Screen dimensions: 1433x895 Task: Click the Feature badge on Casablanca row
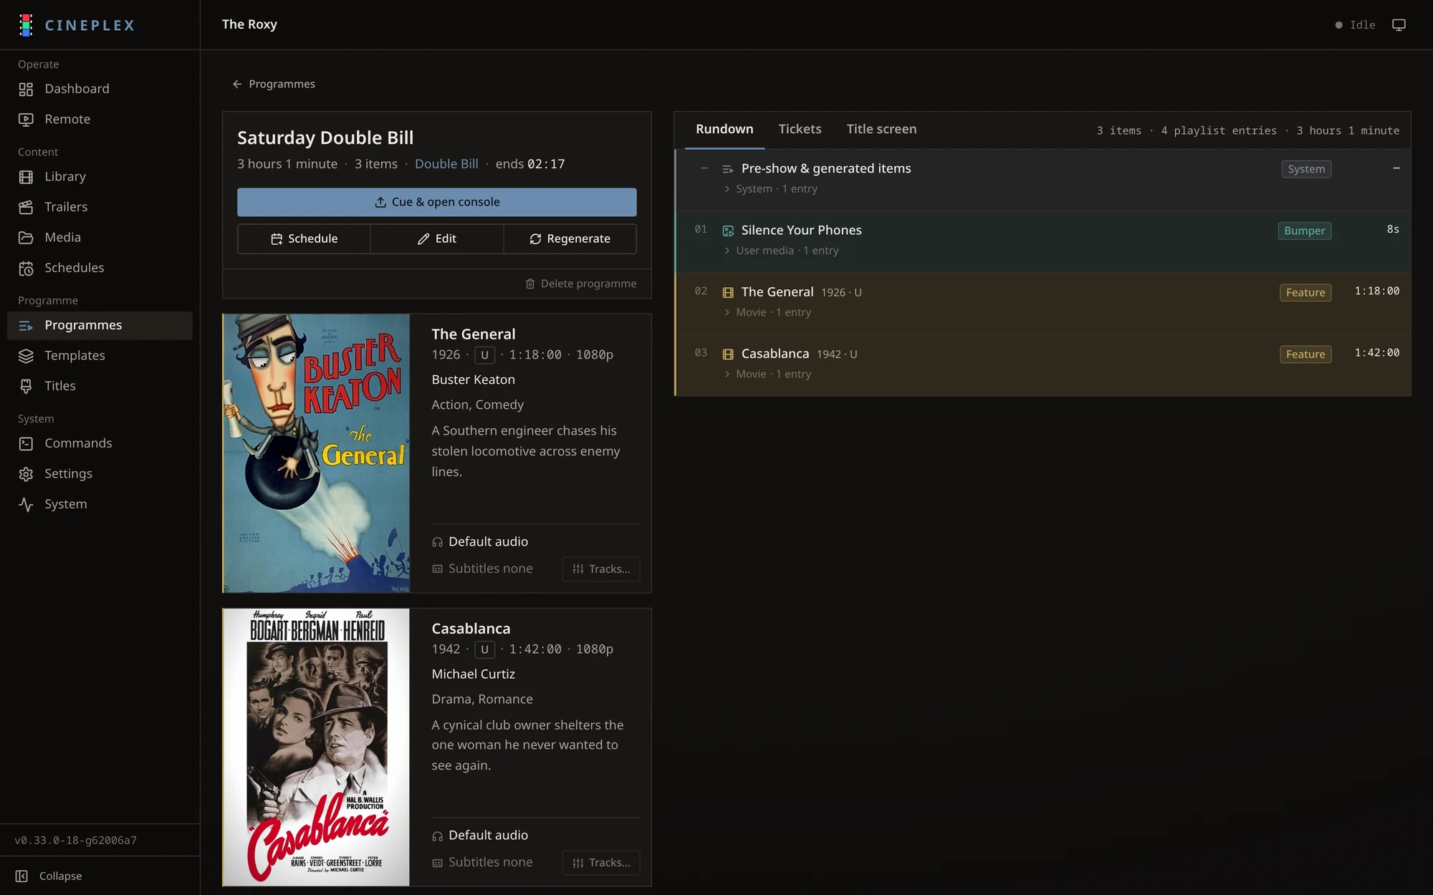point(1305,354)
